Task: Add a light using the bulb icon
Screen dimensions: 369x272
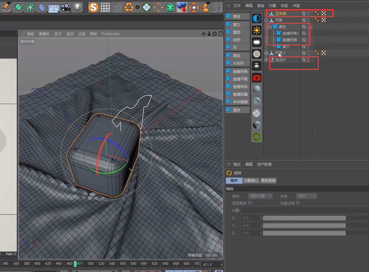Action: click(77, 7)
